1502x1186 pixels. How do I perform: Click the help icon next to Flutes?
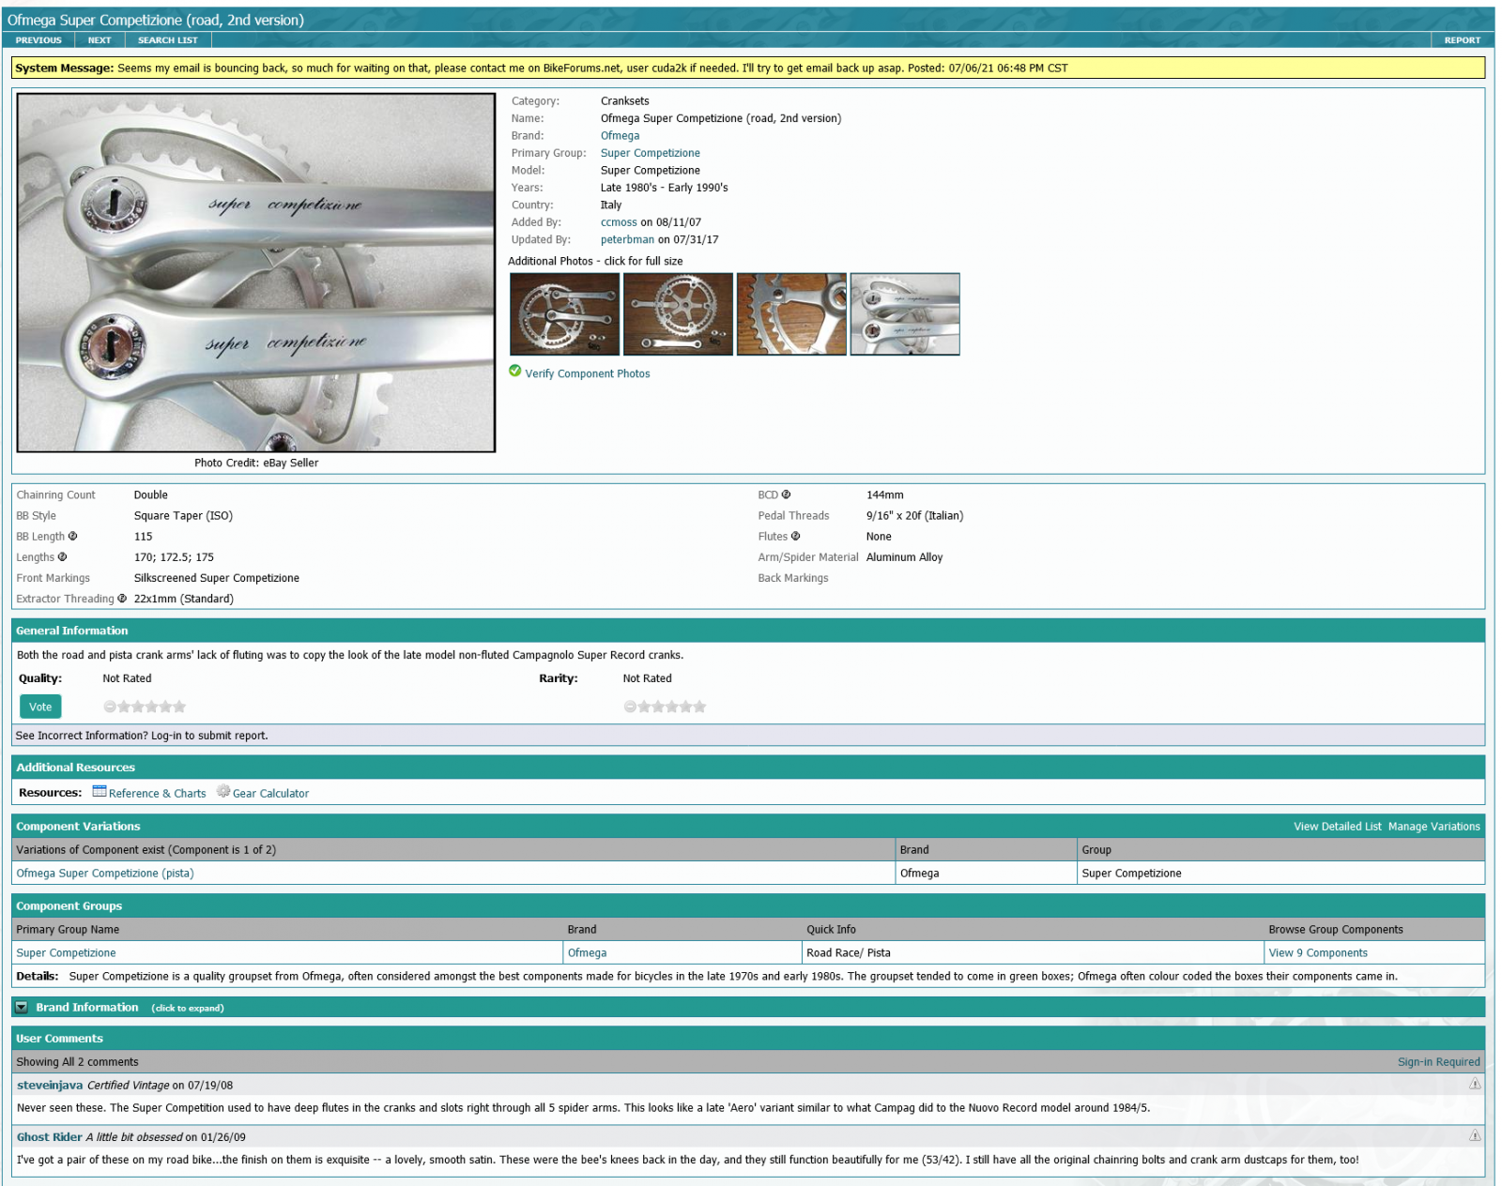coord(795,537)
